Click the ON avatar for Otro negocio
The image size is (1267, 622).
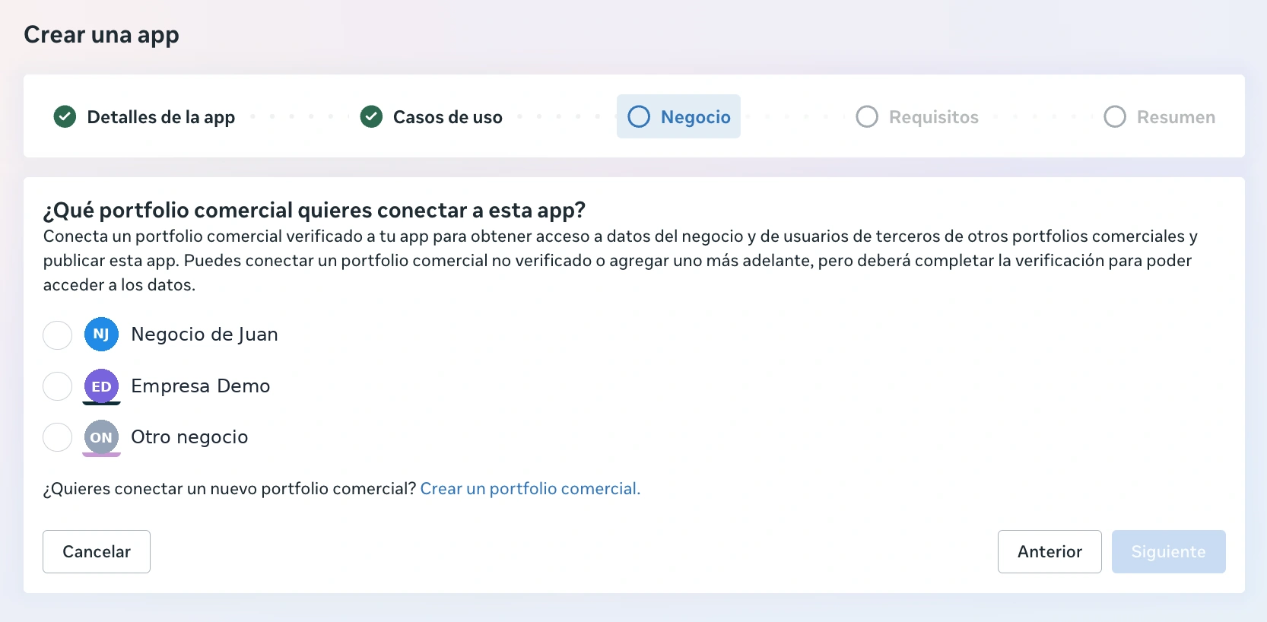[101, 437]
